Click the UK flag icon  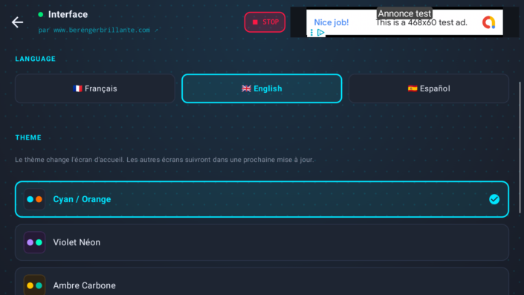point(246,88)
